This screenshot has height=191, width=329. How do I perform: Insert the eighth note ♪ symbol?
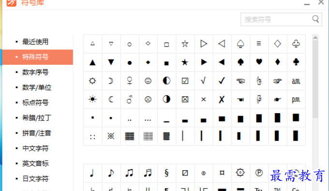(111, 173)
